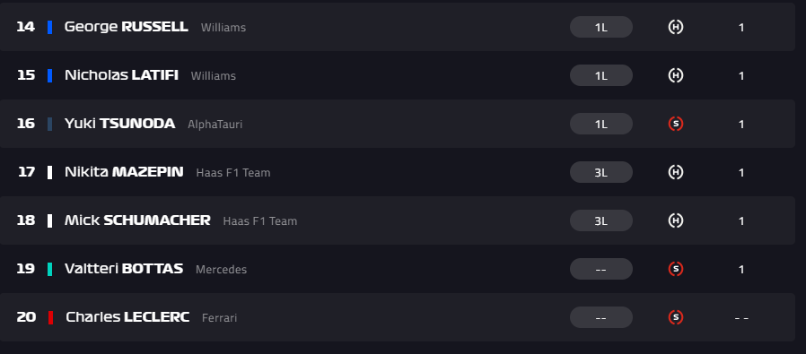The width and height of the screenshot is (806, 354).
Task: Click Haas F1 Team label beside Mazepin
Action: coord(232,173)
